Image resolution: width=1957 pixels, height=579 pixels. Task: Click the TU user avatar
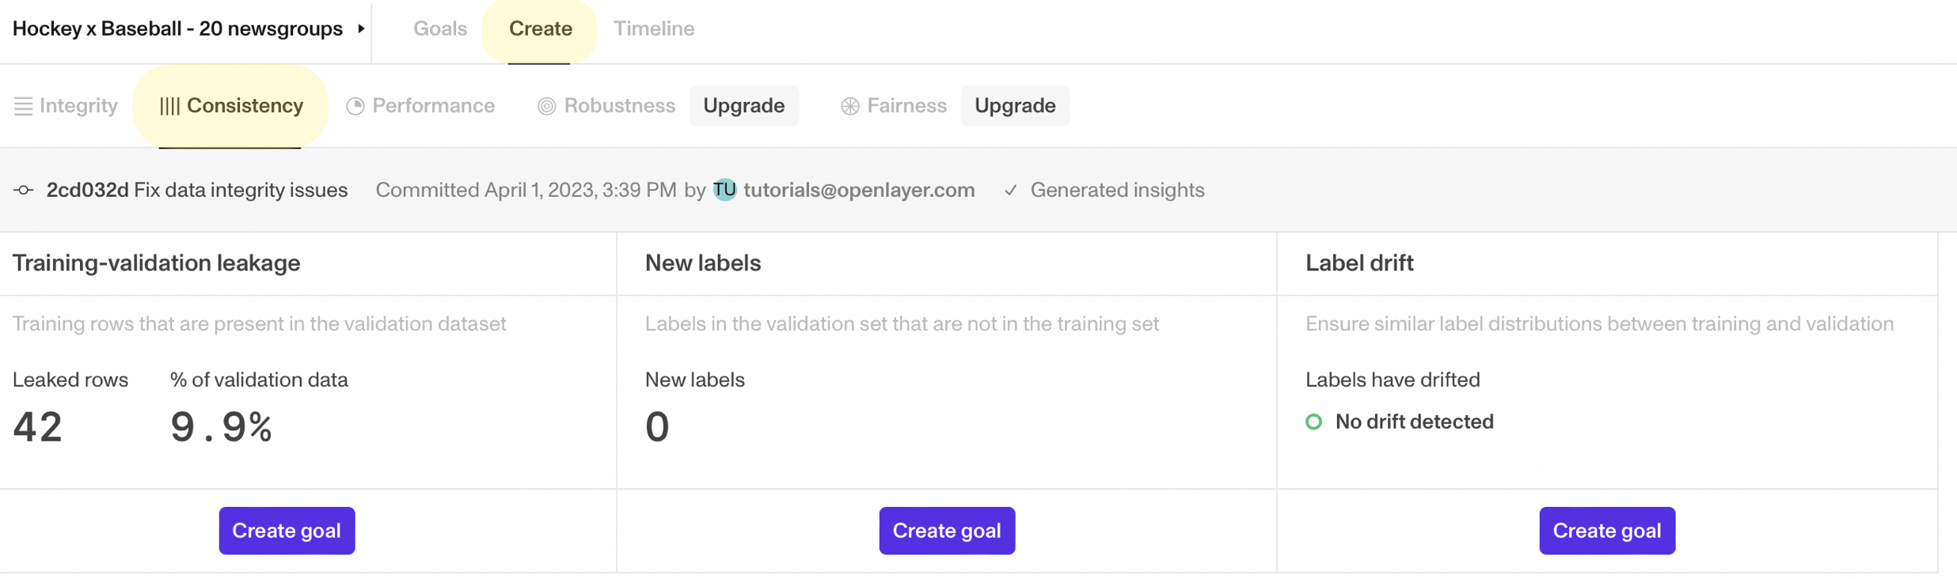point(724,190)
